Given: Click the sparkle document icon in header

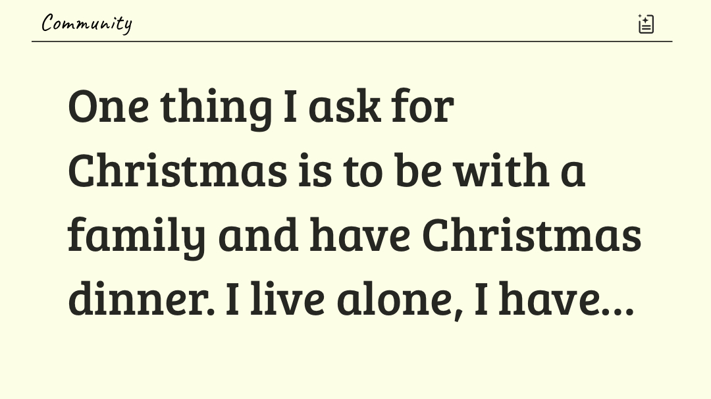Looking at the screenshot, I should [x=646, y=24].
